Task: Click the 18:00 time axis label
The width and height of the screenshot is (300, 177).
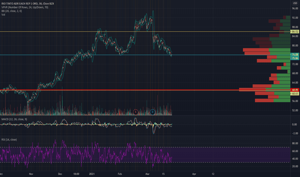Action: pos(76,174)
